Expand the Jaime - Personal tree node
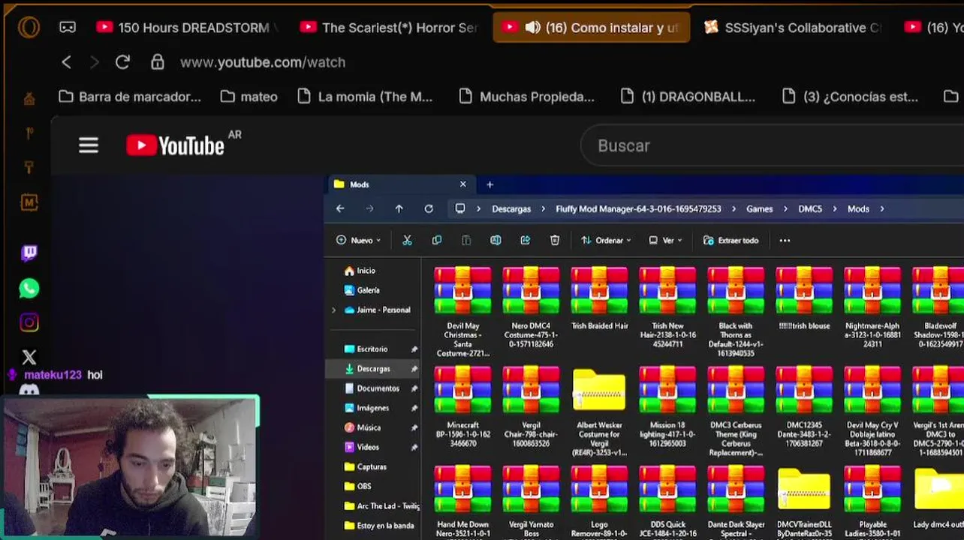Screen dimensions: 964x540 (x=334, y=310)
